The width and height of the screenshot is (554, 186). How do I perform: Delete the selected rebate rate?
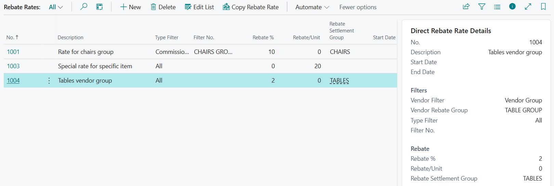click(163, 7)
